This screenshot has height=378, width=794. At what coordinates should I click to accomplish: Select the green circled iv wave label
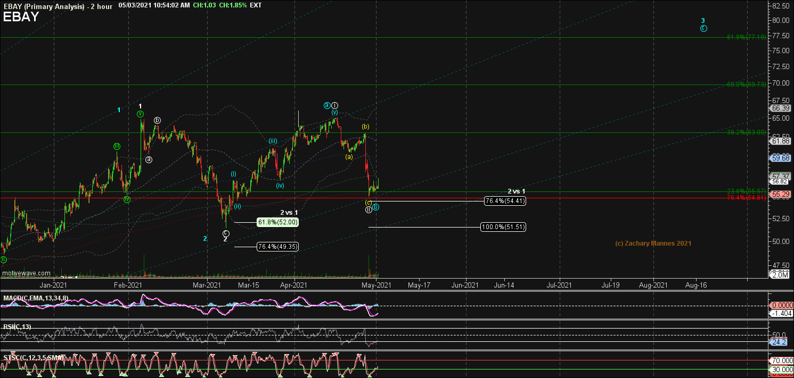pos(127,199)
